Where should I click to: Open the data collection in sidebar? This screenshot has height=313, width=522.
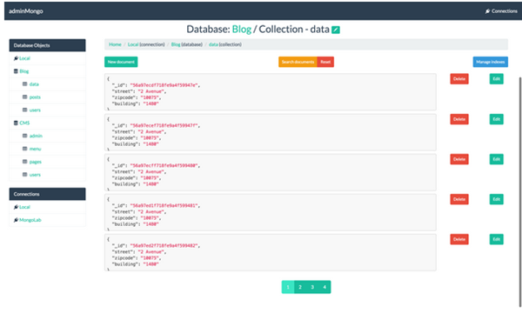point(34,84)
